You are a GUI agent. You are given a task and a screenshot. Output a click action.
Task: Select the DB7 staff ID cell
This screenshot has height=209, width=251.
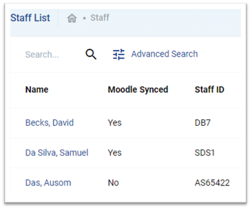(203, 123)
